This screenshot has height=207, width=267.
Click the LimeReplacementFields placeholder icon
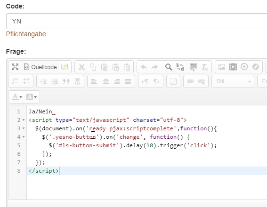click(65, 67)
